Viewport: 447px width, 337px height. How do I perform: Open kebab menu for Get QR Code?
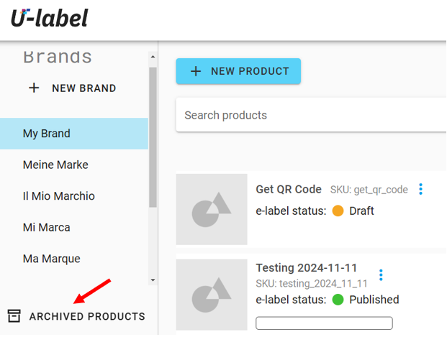421,190
